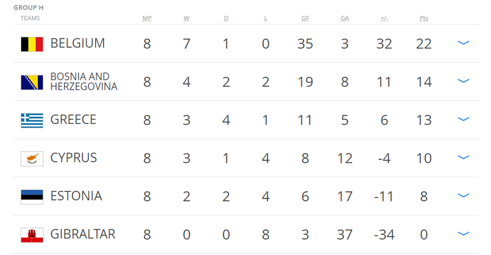
Task: Expand Cyprus row details chevron
Action: 463,157
